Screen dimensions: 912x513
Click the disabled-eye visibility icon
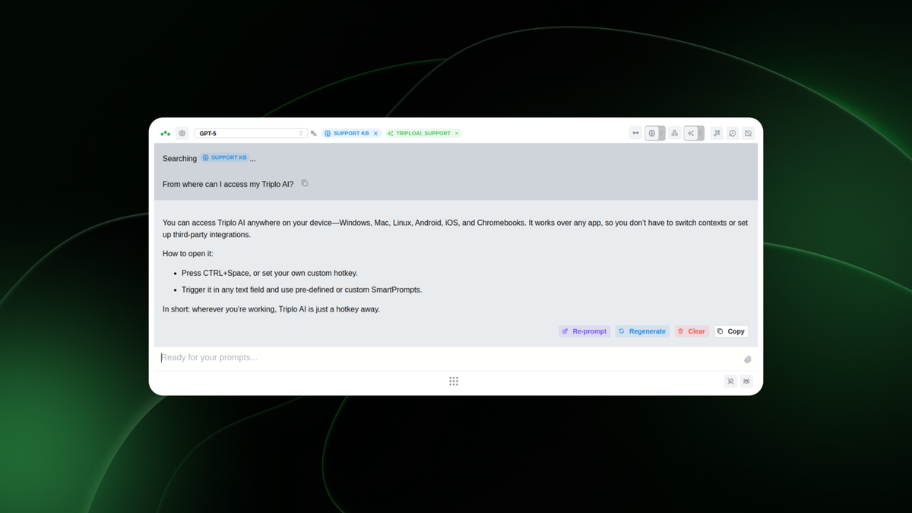[748, 133]
